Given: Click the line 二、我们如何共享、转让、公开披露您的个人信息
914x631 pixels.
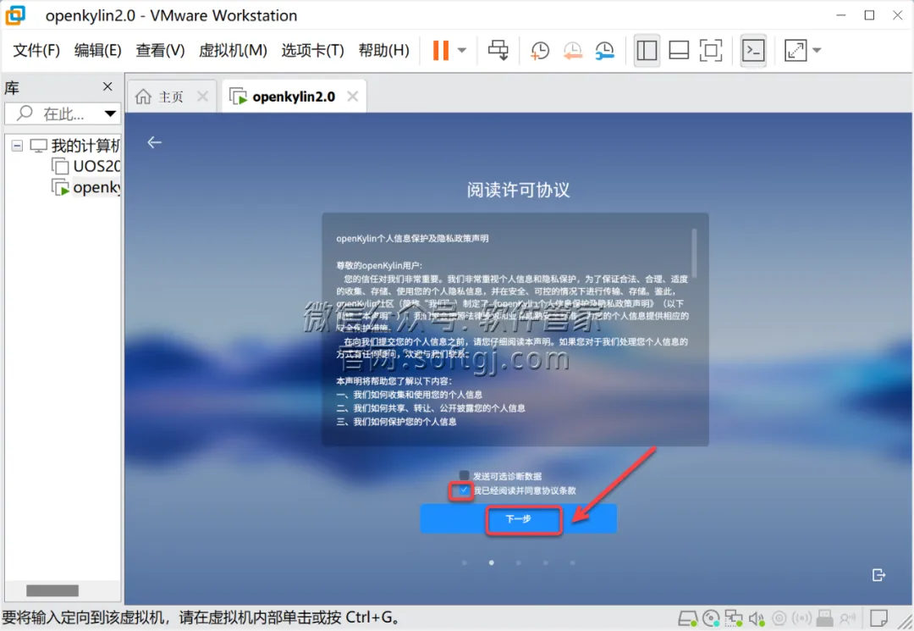Looking at the screenshot, I should (x=431, y=408).
